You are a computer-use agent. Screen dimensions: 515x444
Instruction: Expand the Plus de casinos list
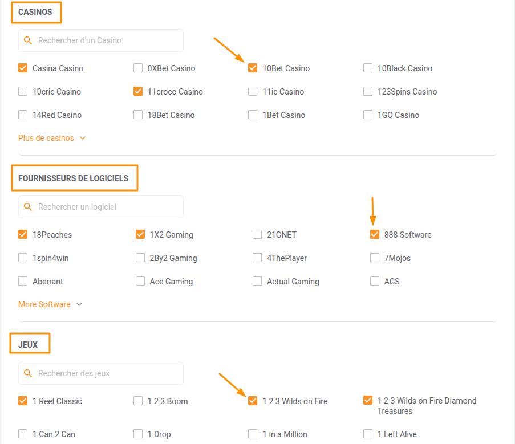pyautogui.click(x=52, y=138)
